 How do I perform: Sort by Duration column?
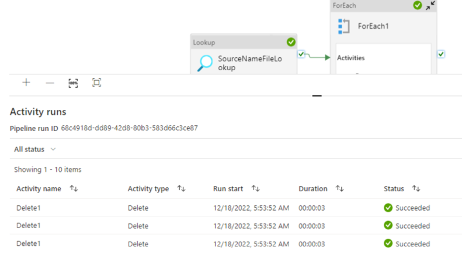(340, 188)
